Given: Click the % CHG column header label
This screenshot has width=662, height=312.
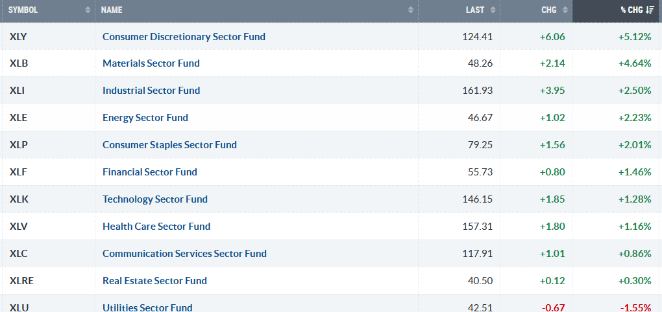Looking at the screenshot, I should (631, 10).
